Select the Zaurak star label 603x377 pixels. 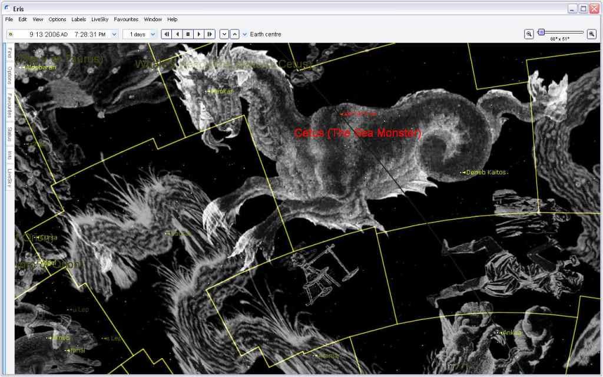tap(180, 233)
